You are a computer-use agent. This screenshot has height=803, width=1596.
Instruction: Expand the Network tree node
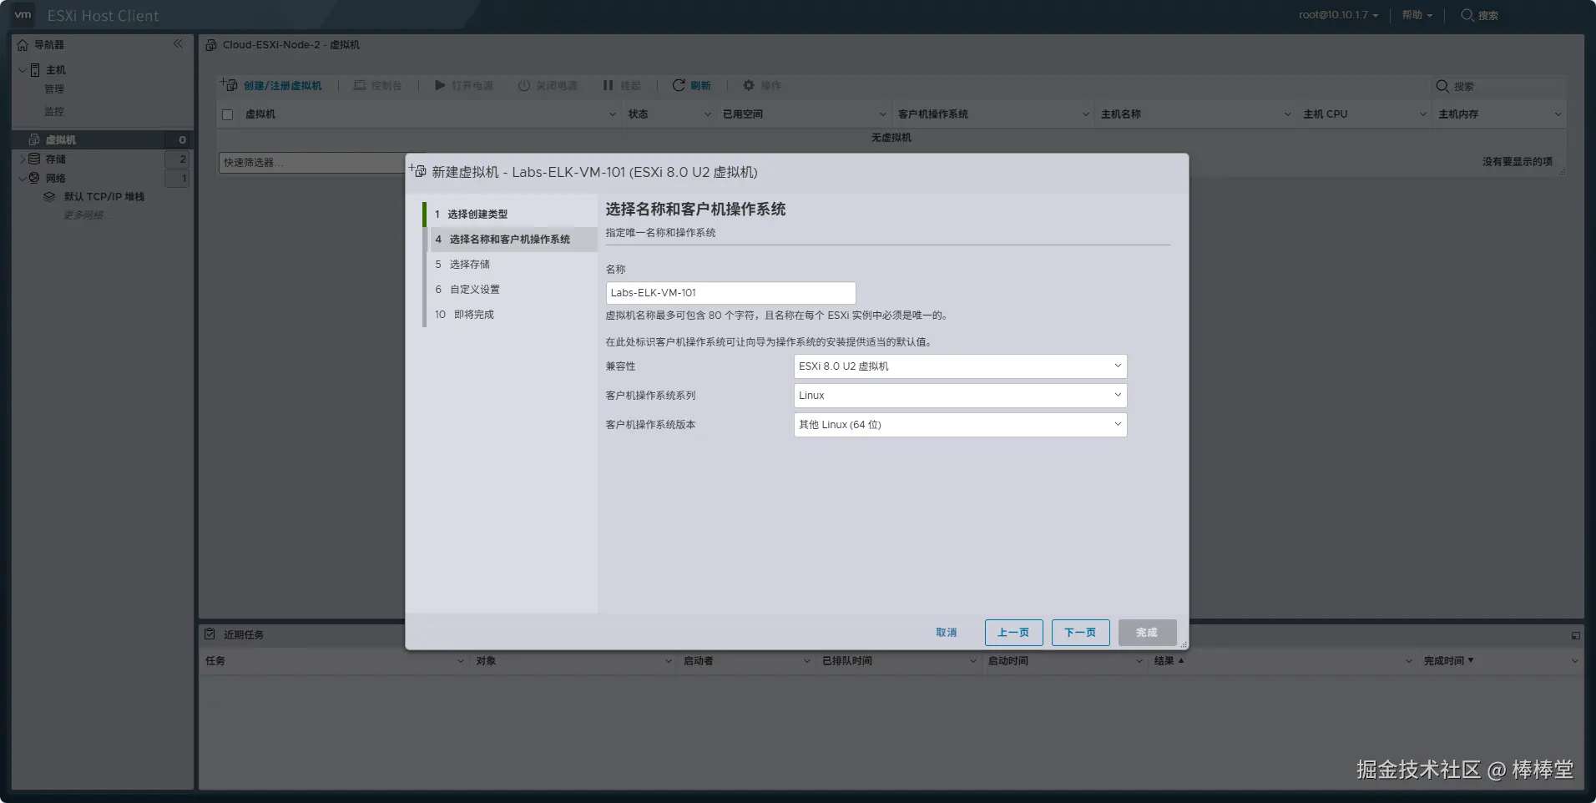coord(23,178)
